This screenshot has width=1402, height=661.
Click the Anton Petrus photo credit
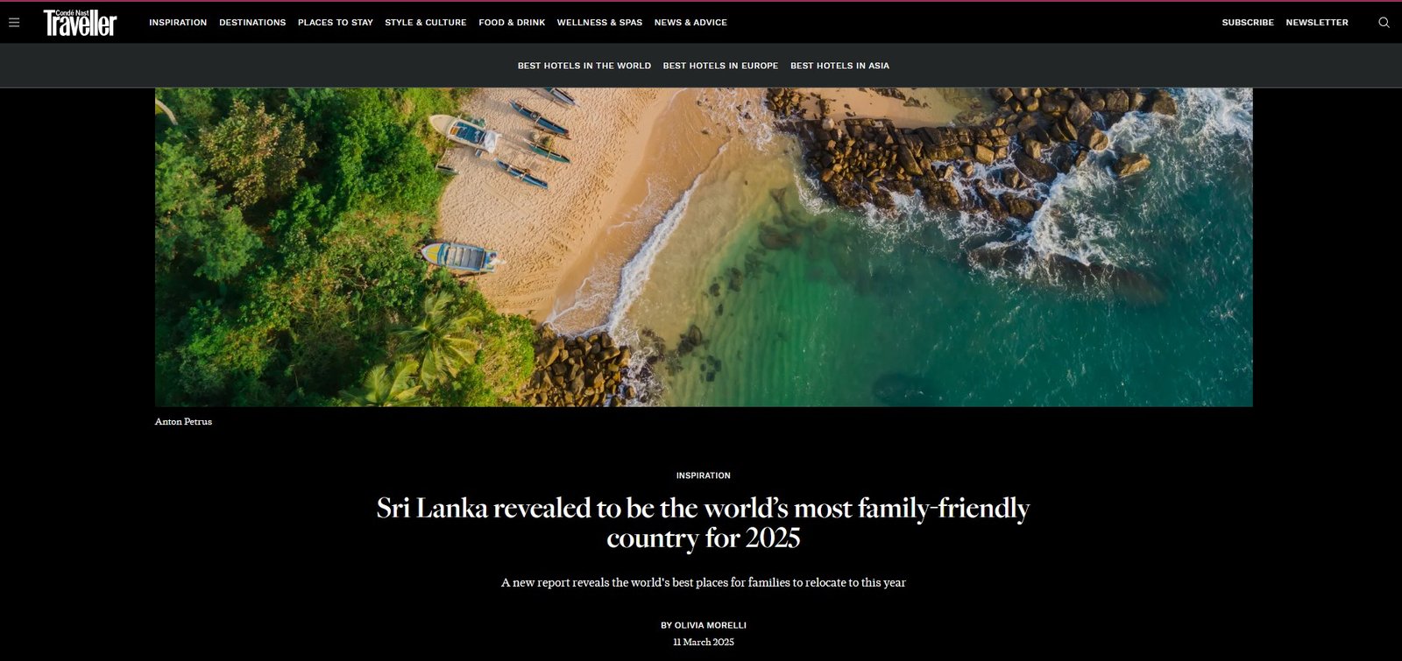click(183, 422)
